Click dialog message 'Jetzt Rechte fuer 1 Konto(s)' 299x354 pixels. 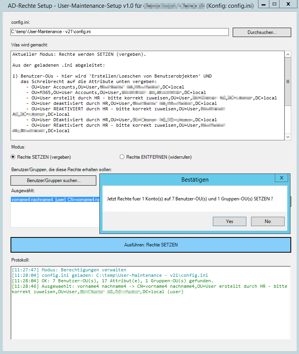(x=190, y=199)
